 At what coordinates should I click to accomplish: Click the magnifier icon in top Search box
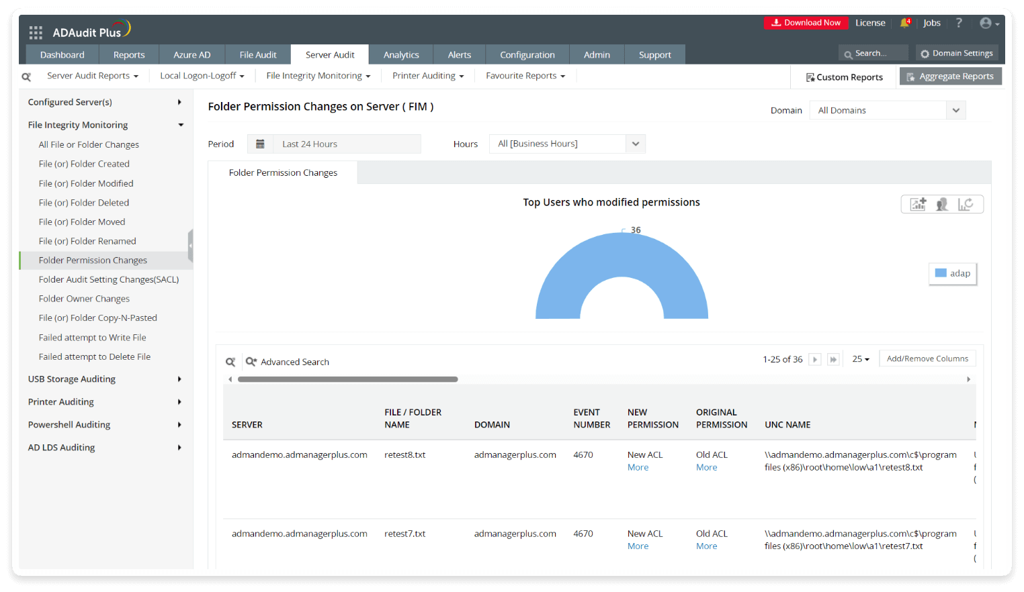tap(849, 54)
